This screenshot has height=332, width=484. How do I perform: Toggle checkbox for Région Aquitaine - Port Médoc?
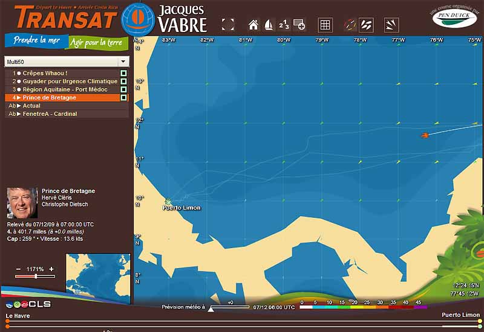[123, 89]
